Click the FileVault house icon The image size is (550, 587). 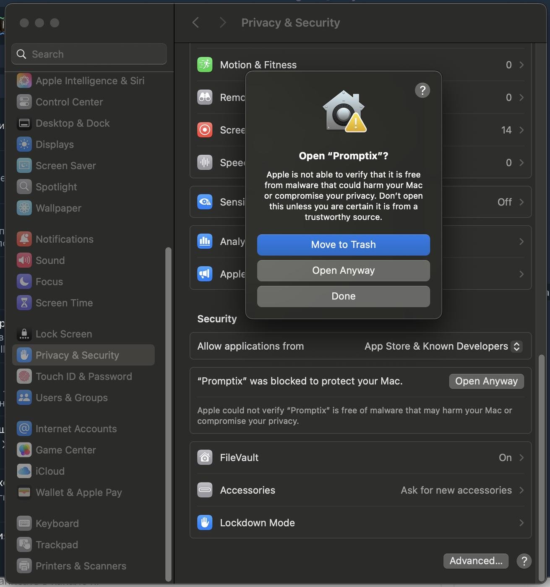pos(205,457)
